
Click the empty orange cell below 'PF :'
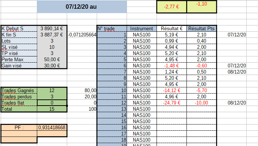[x=19, y=134]
